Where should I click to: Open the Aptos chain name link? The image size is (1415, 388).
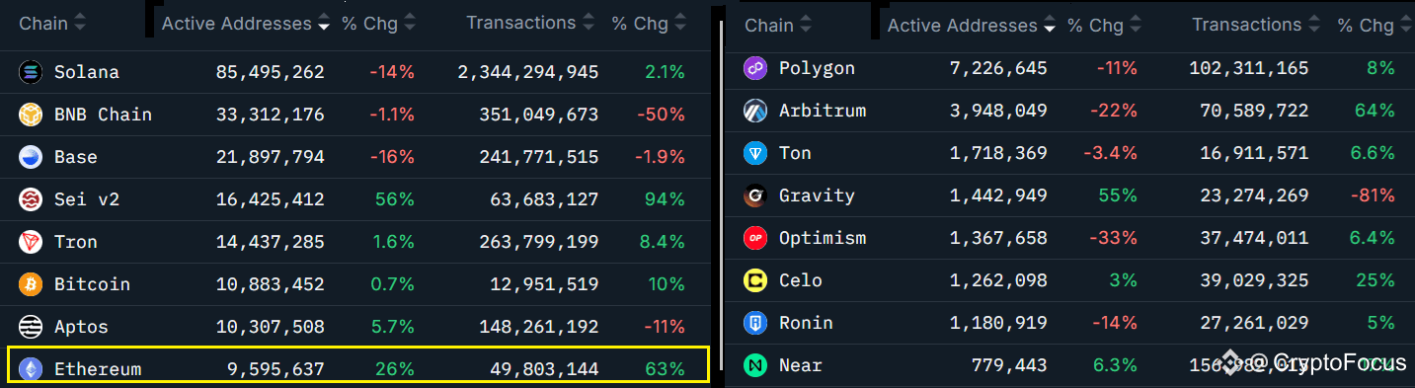(81, 327)
